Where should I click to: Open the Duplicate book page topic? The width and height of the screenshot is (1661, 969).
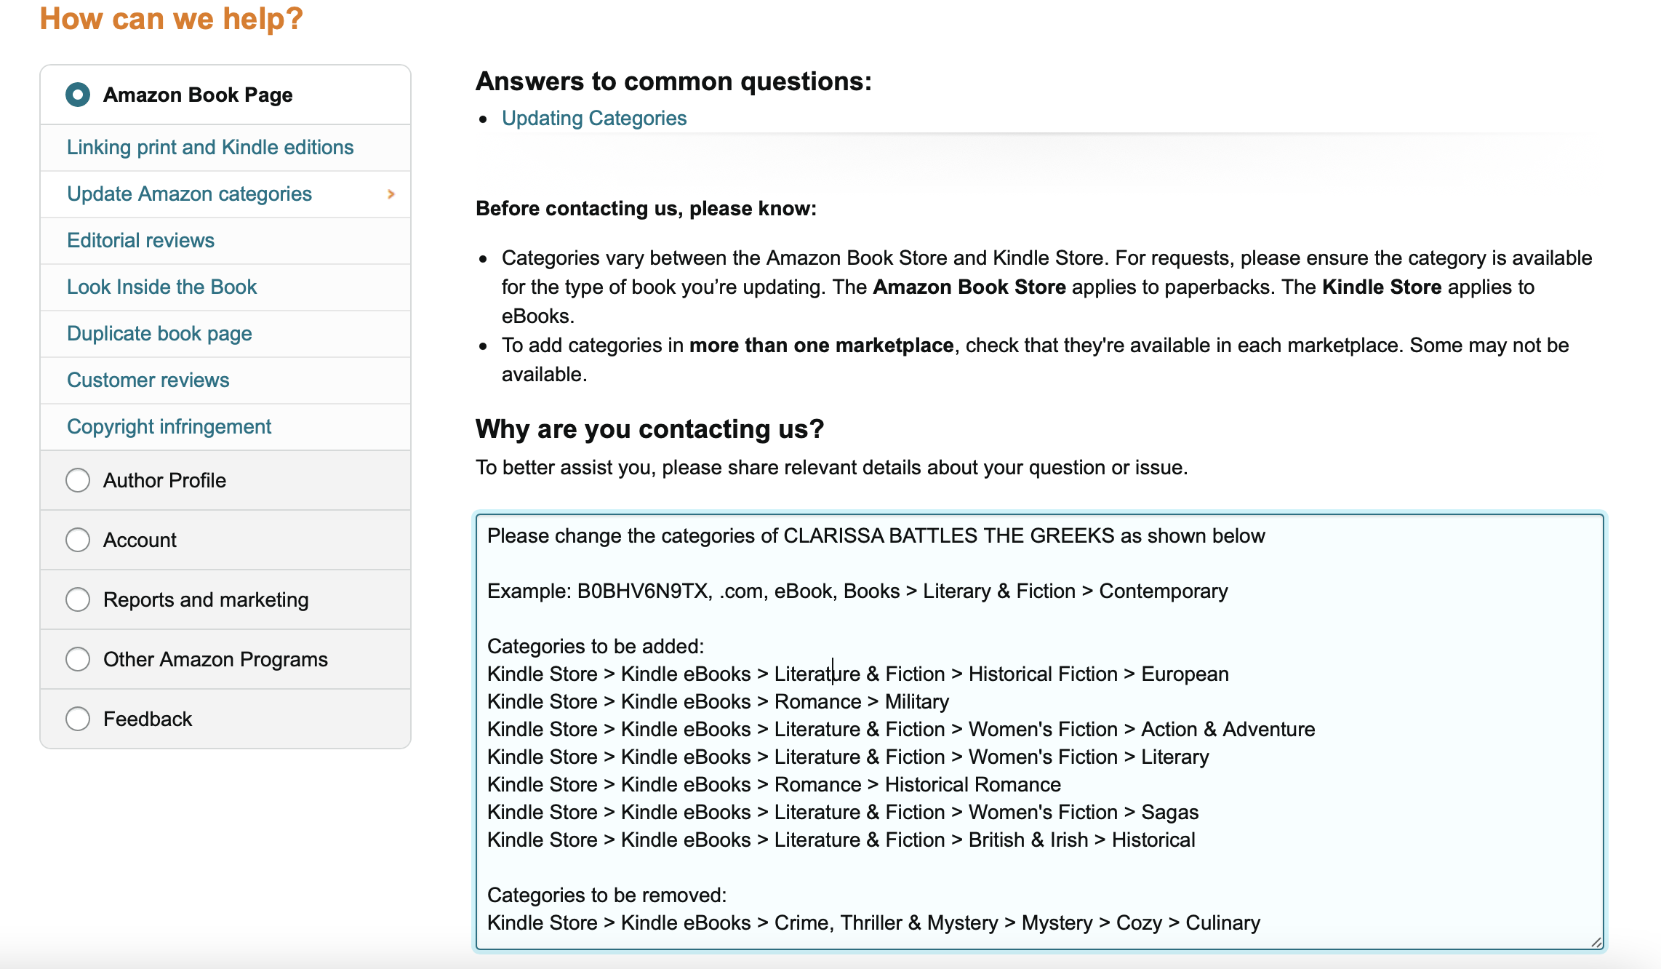click(159, 333)
